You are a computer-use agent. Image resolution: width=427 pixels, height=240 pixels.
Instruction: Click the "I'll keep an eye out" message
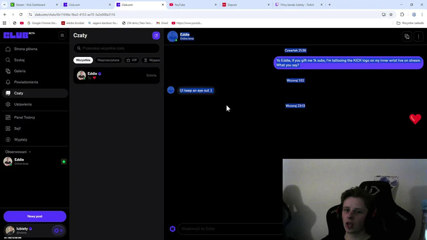196,90
